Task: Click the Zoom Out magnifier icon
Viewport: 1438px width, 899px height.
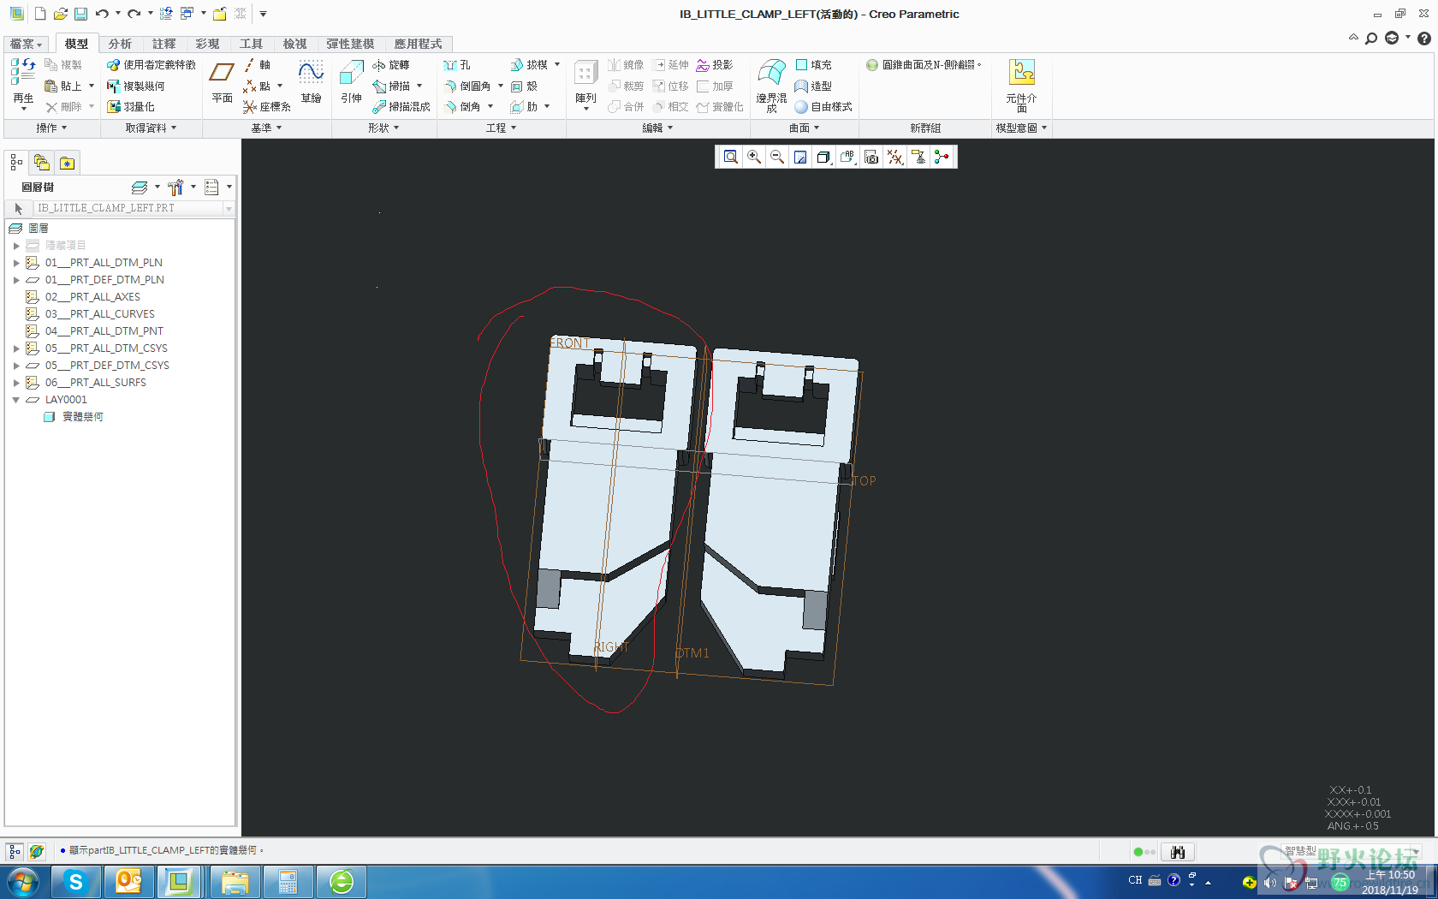Action: (777, 157)
